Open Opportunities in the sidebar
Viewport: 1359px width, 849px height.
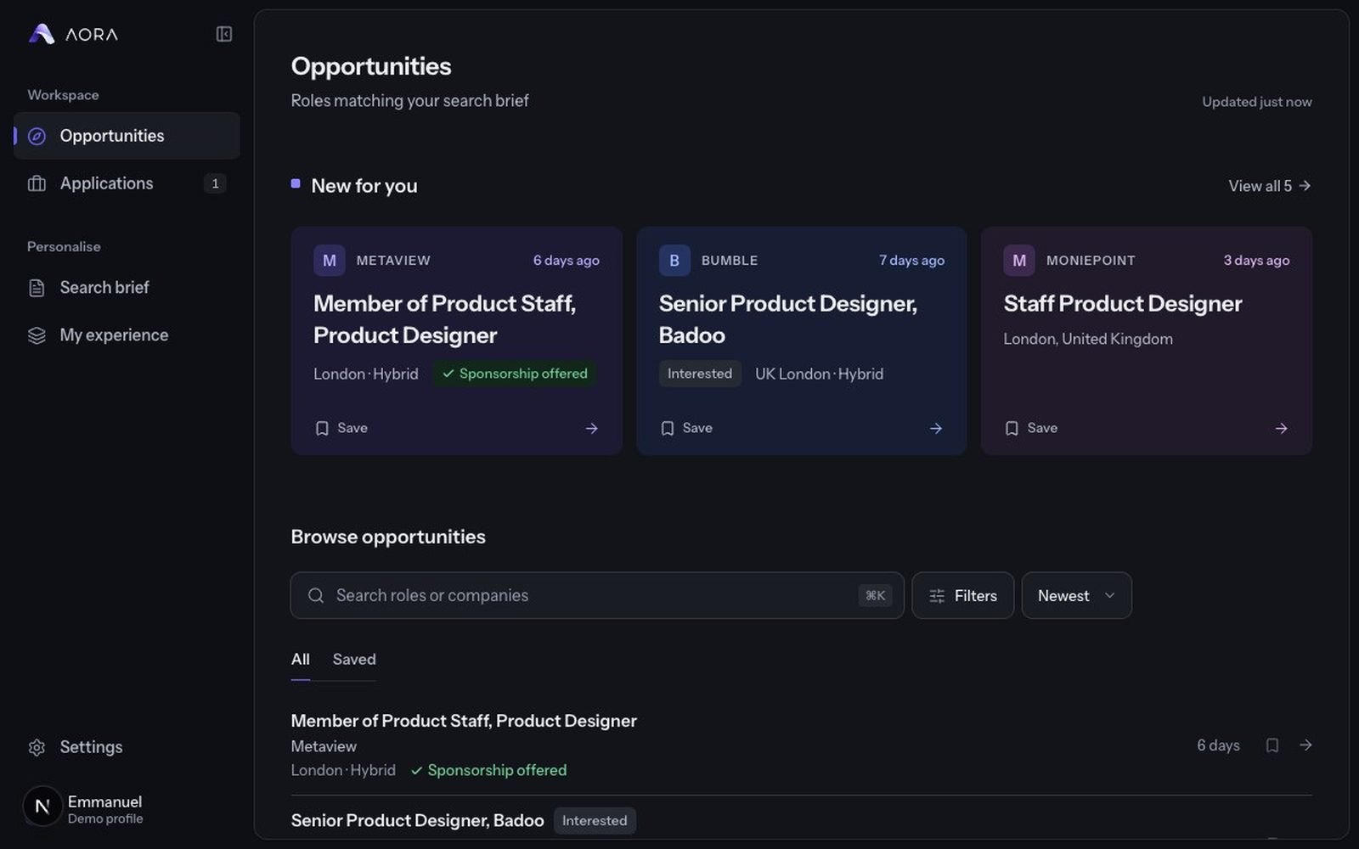tap(127, 136)
